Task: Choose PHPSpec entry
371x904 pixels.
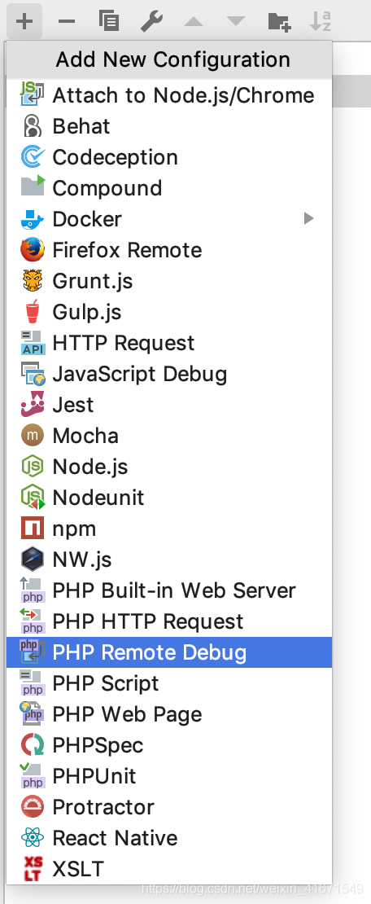Action: tap(169, 745)
